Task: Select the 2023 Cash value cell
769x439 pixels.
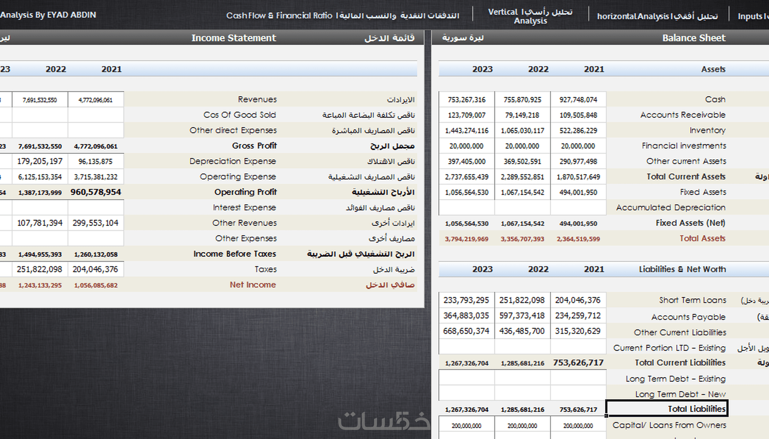Action: (x=466, y=100)
